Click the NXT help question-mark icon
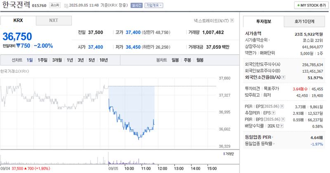The width and height of the screenshot is (330, 173). [x=232, y=21]
